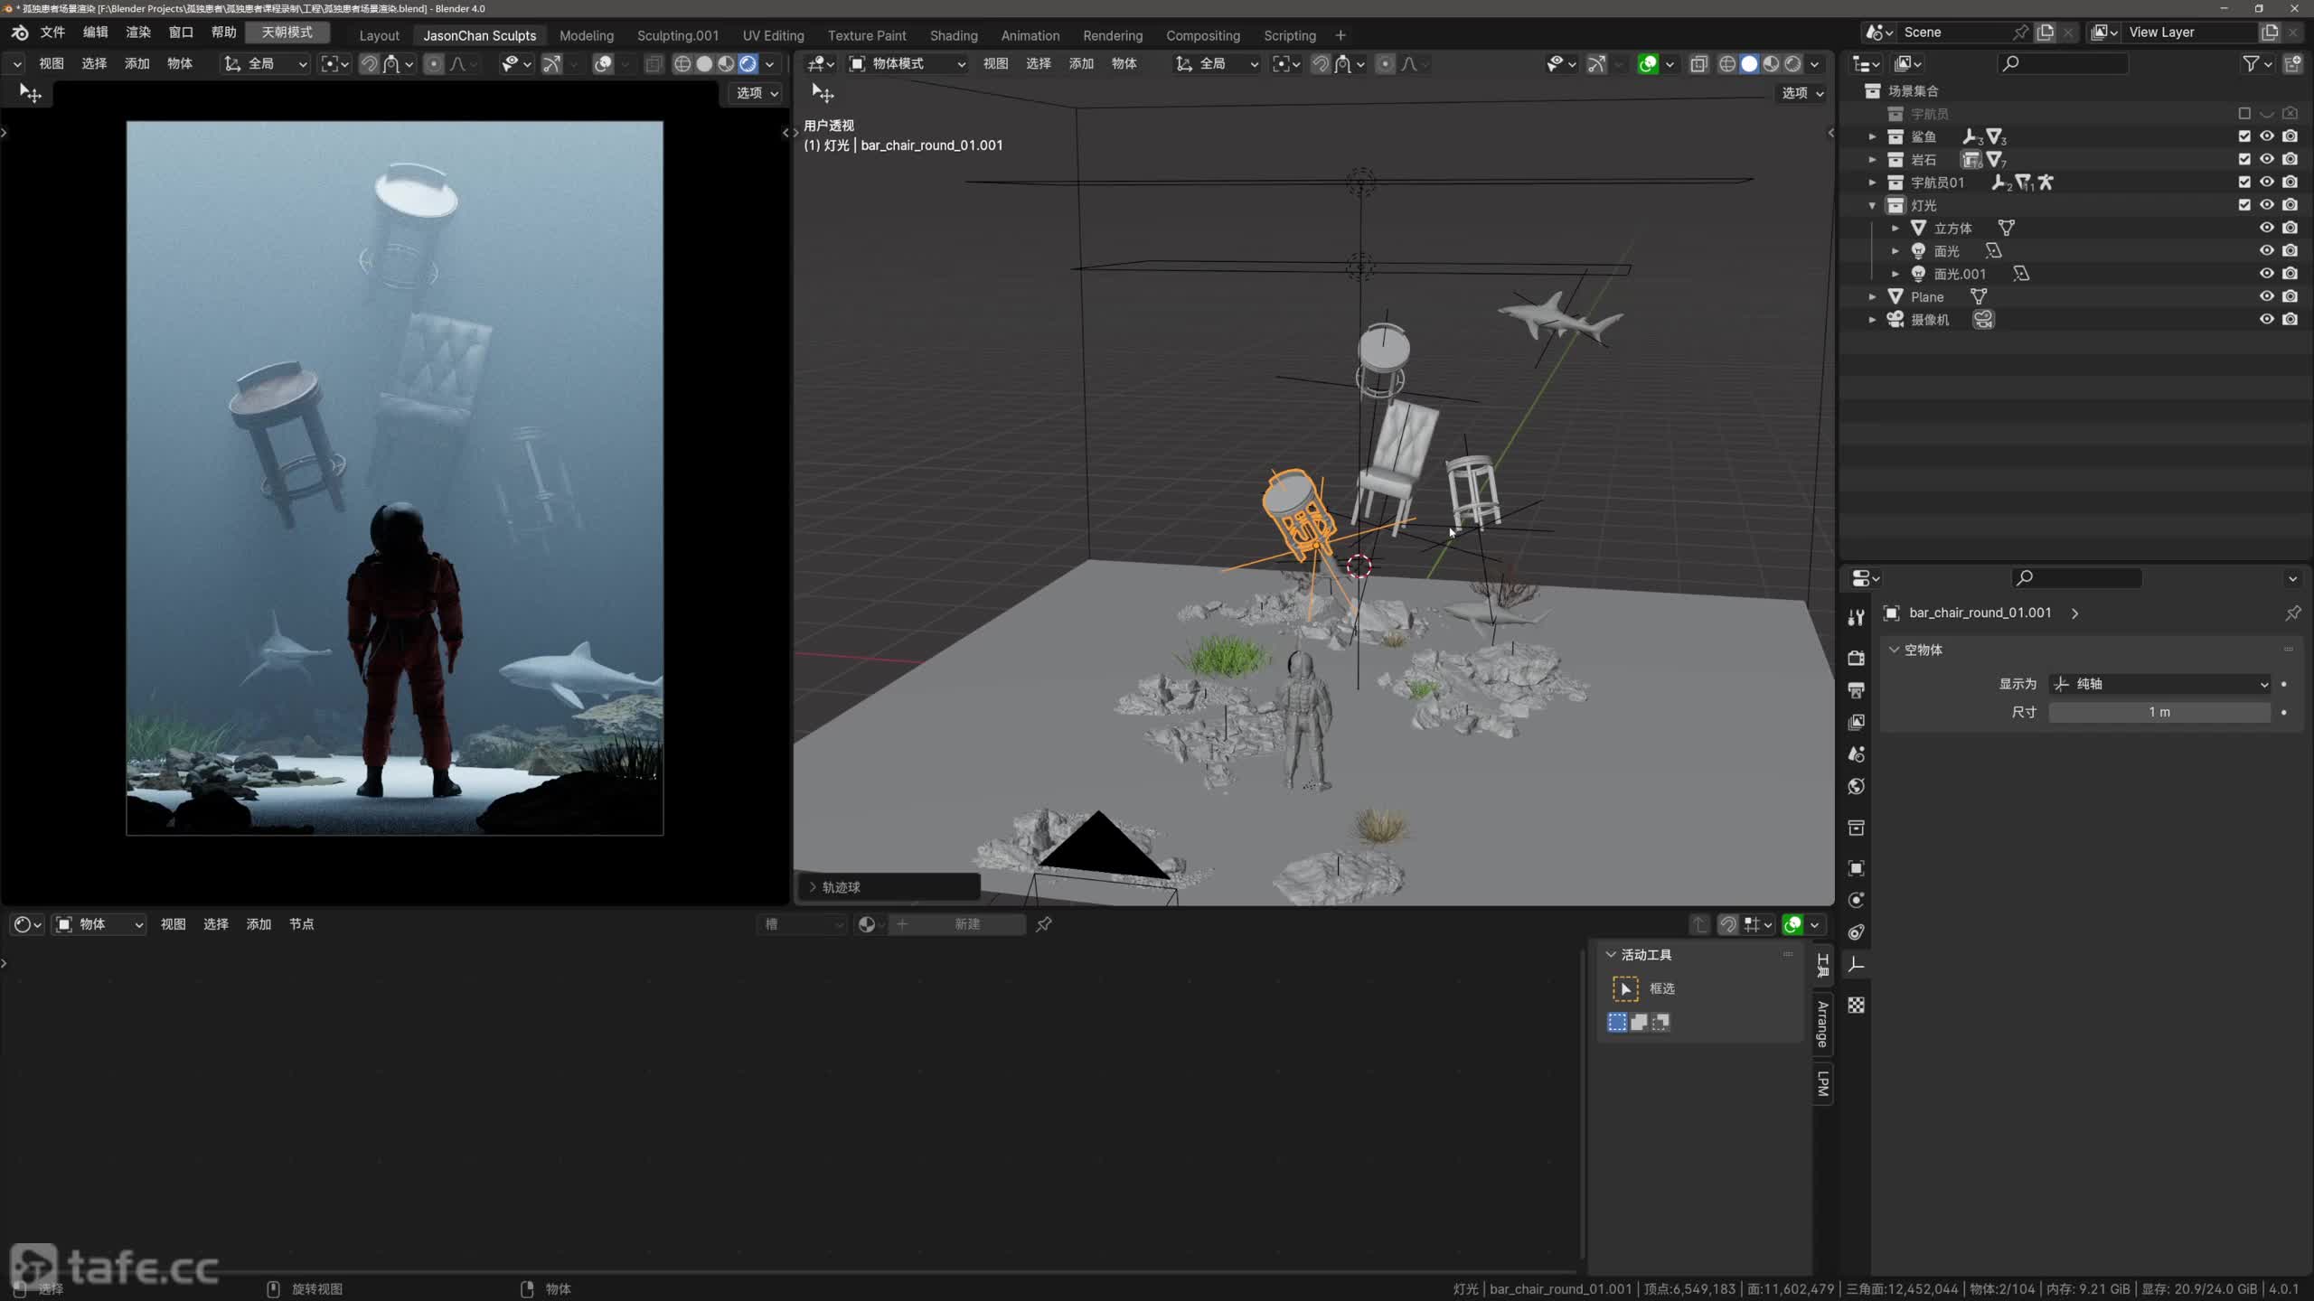This screenshot has width=2314, height=1301.
Task: Open the Object Constraints properties tab icon
Action: (x=1856, y=932)
